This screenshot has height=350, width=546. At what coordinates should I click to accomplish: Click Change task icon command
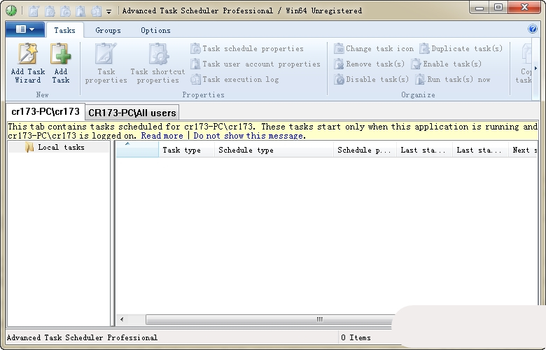(374, 48)
